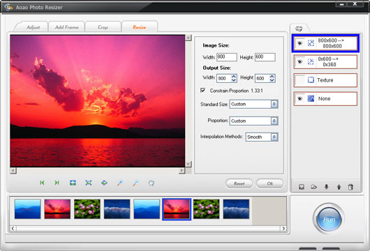Click the Reset button
This screenshot has width=370, height=251.
pyautogui.click(x=239, y=183)
